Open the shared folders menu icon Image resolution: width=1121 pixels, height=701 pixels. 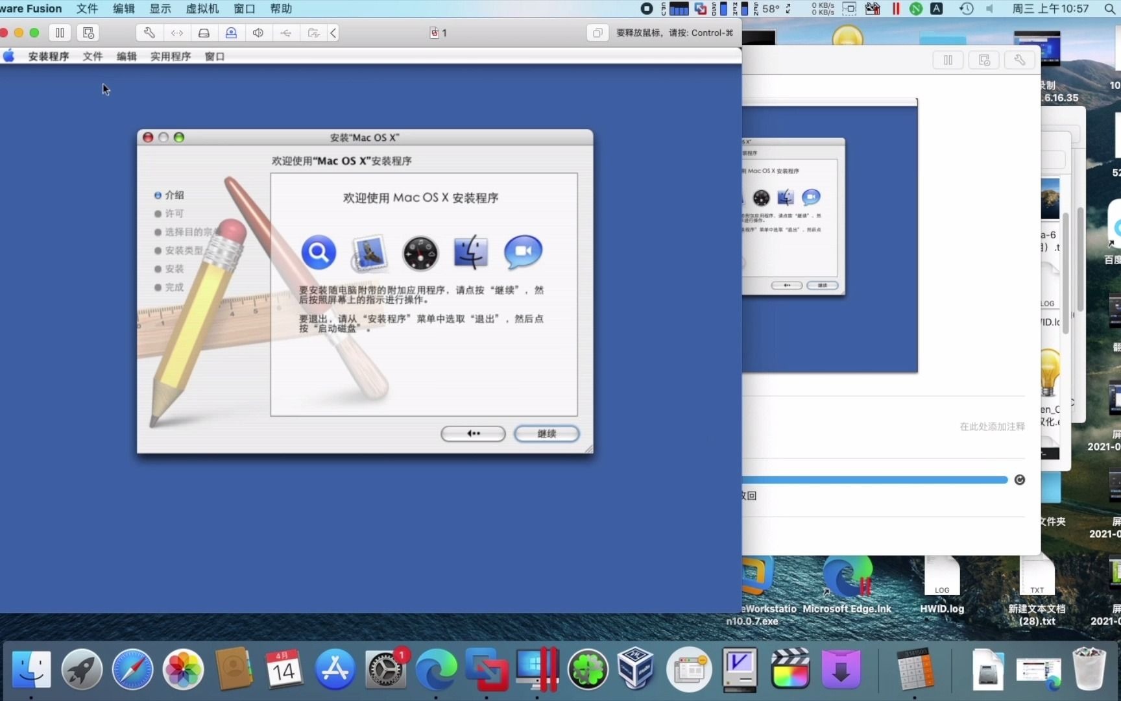click(x=313, y=32)
